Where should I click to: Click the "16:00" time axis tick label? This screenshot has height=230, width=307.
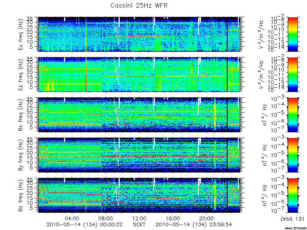(x=173, y=218)
